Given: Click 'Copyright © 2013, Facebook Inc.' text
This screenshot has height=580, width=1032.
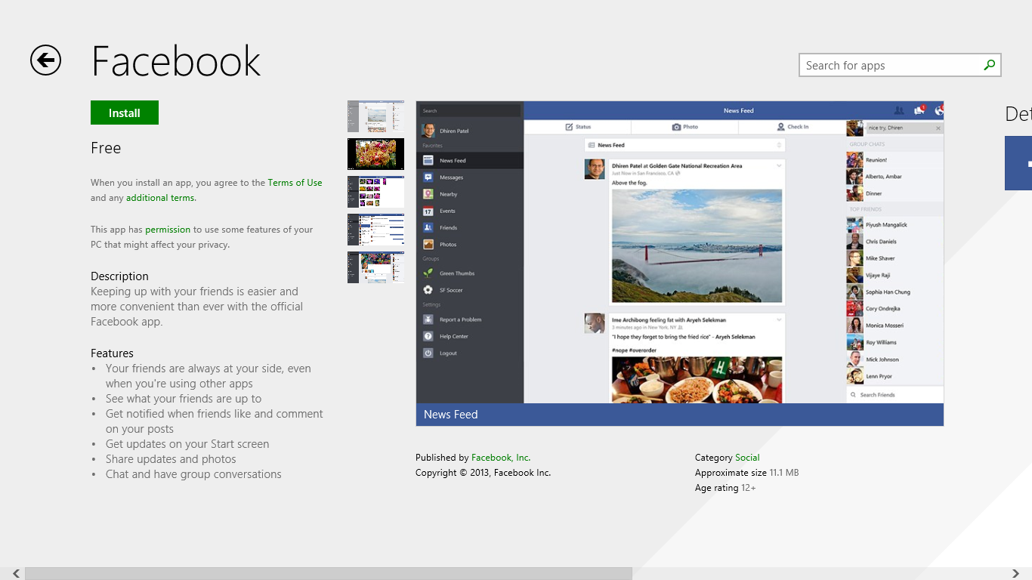Looking at the screenshot, I should coord(483,472).
